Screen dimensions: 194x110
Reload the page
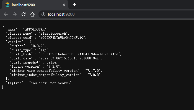pyautogui.click(x=24, y=14)
